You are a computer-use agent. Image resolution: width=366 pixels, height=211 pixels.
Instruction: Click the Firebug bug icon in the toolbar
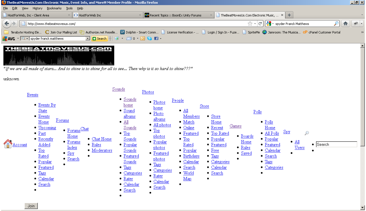[355, 24]
